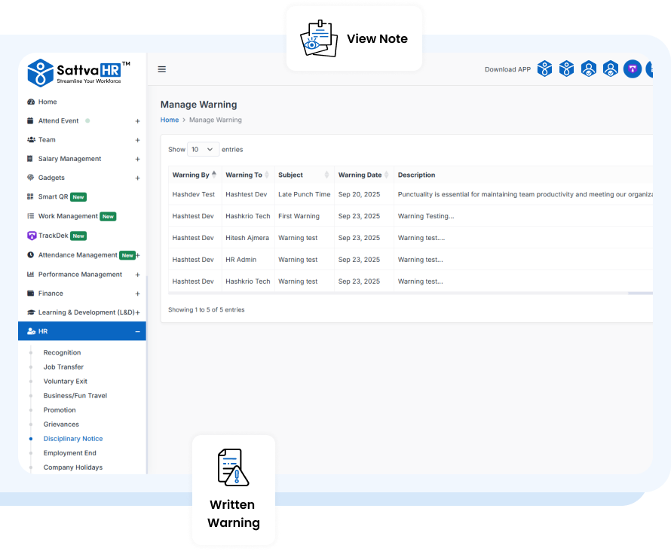Screen dimensions: 671x551
Task: Sort table by Subject column
Action: [x=326, y=175]
